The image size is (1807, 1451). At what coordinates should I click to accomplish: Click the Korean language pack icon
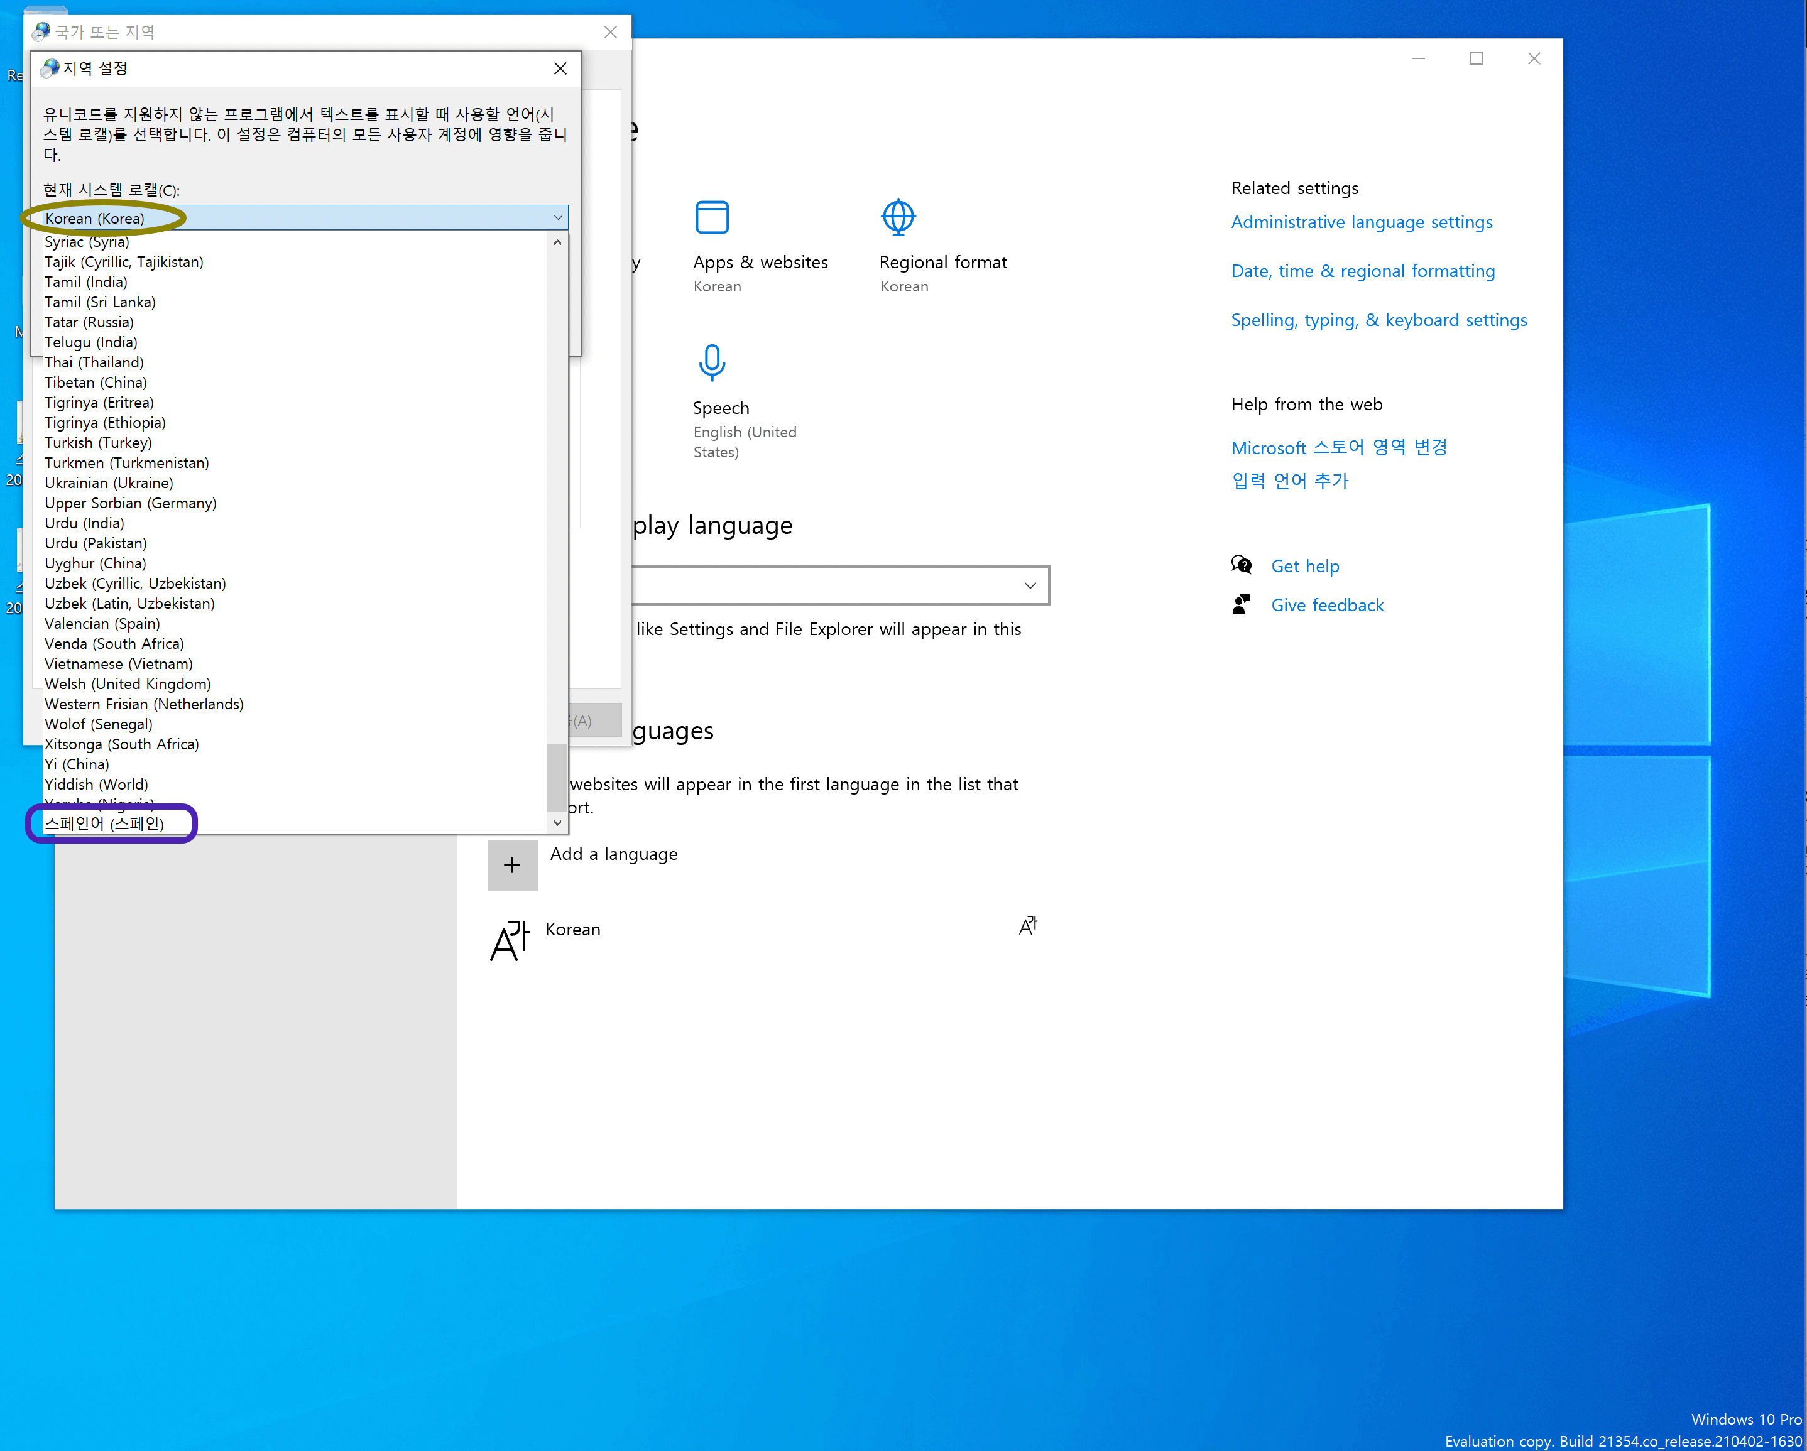510,939
